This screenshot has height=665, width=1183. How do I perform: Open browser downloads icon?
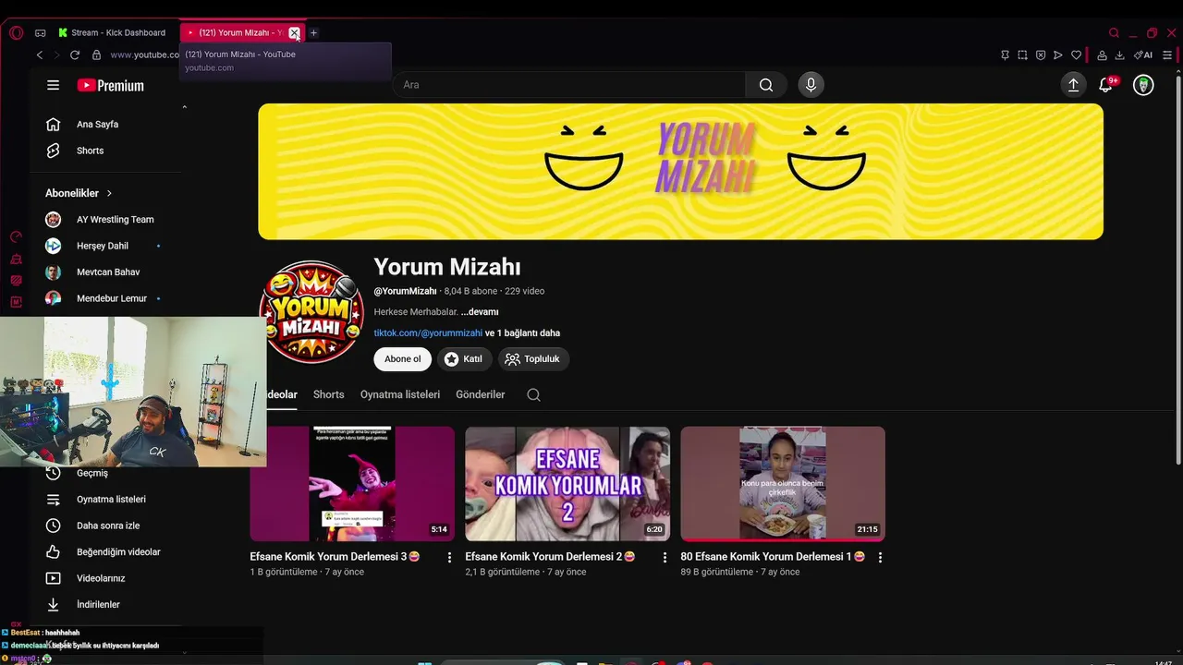(x=1119, y=54)
